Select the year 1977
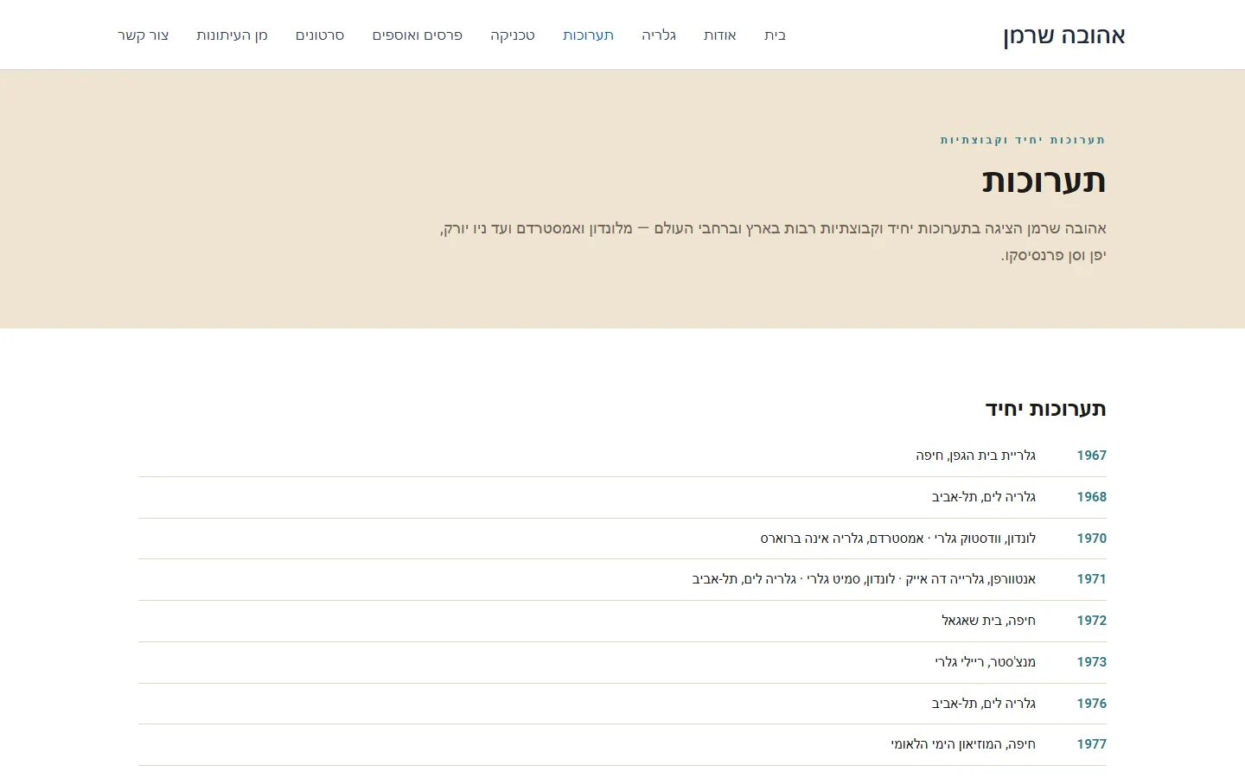Viewport: 1245px width, 778px height. pos(1091,744)
